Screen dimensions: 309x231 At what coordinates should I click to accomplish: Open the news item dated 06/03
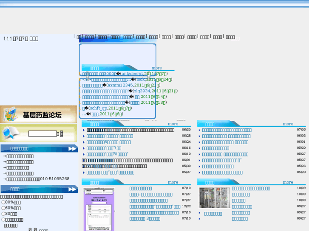[x=226, y=136]
